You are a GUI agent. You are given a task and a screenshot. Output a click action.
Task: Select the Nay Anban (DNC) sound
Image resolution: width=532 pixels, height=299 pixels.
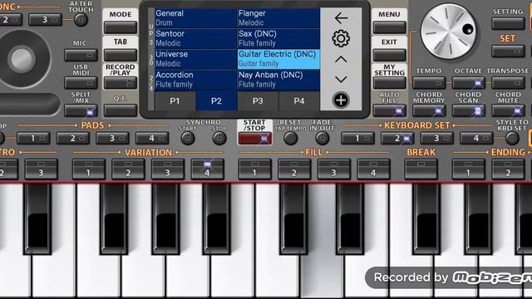[x=278, y=80]
